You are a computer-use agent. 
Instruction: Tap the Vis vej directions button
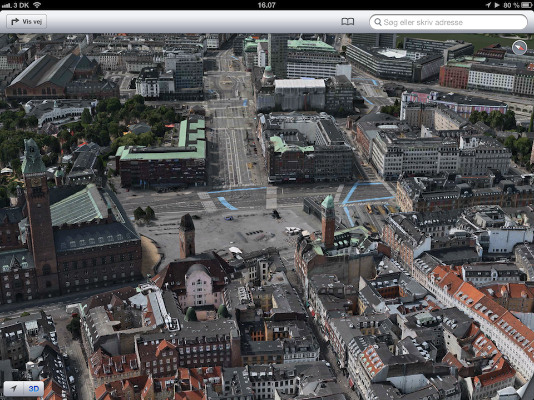[x=27, y=22]
